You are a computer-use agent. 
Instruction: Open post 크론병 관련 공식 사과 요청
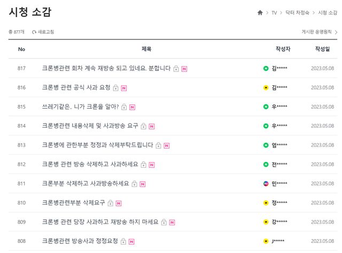pyautogui.click(x=76, y=87)
